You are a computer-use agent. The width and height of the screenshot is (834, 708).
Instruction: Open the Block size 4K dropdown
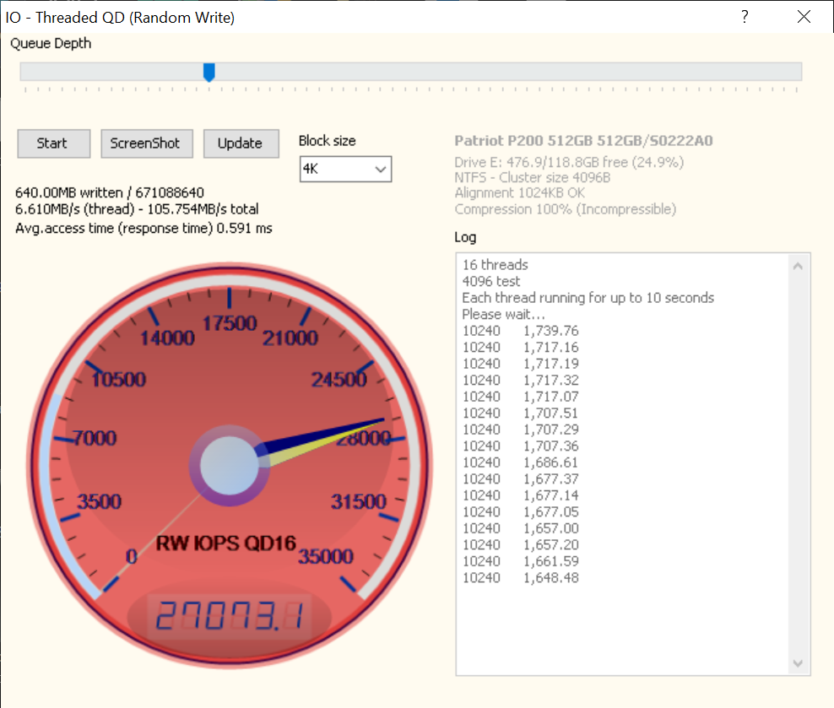coord(345,169)
